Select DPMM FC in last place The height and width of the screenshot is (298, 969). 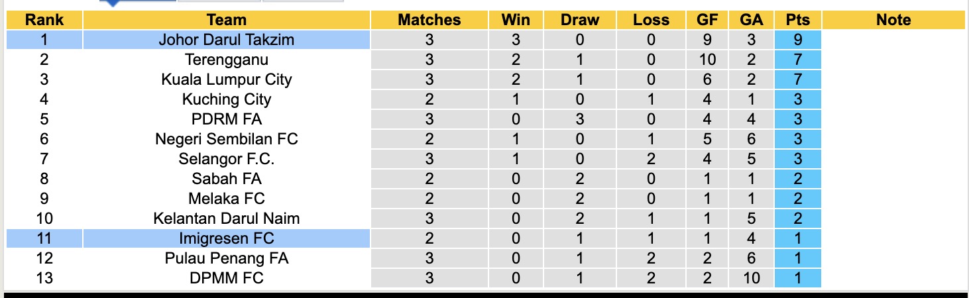tap(226, 278)
